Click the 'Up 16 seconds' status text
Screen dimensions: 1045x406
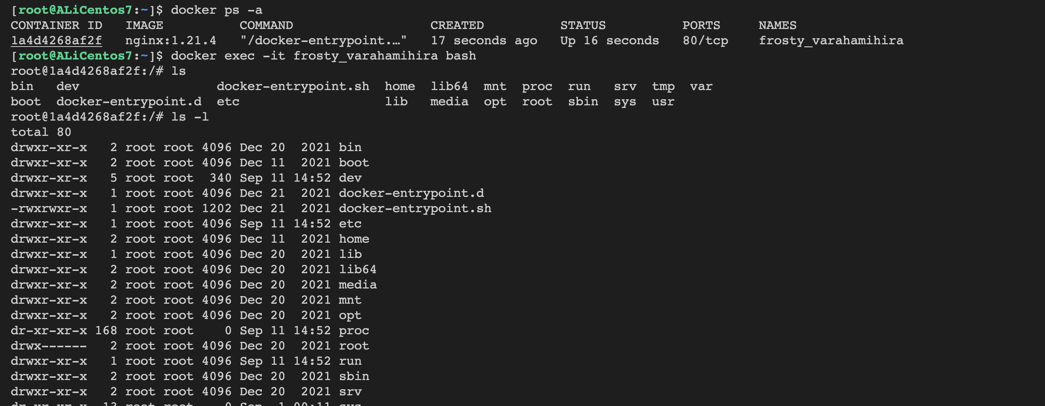click(x=609, y=40)
